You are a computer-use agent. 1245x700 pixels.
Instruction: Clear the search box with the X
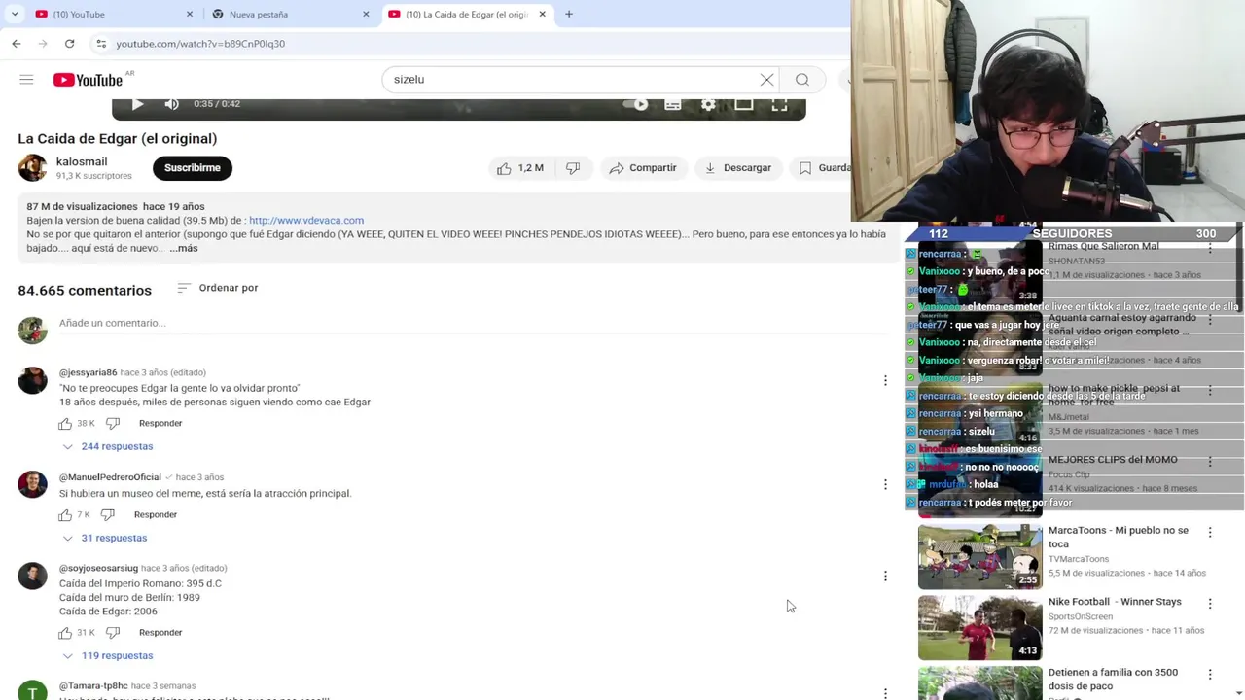point(766,80)
